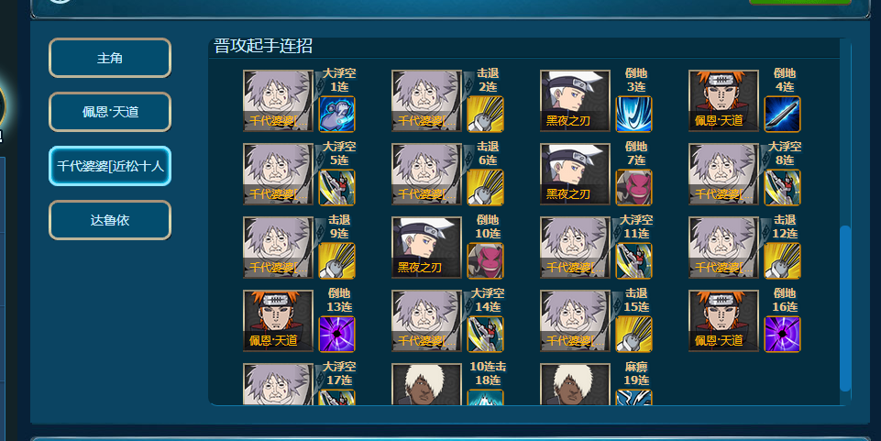Open the 达鲁依 tab

click(x=110, y=220)
